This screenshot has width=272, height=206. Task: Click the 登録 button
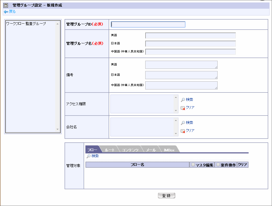click(166, 195)
